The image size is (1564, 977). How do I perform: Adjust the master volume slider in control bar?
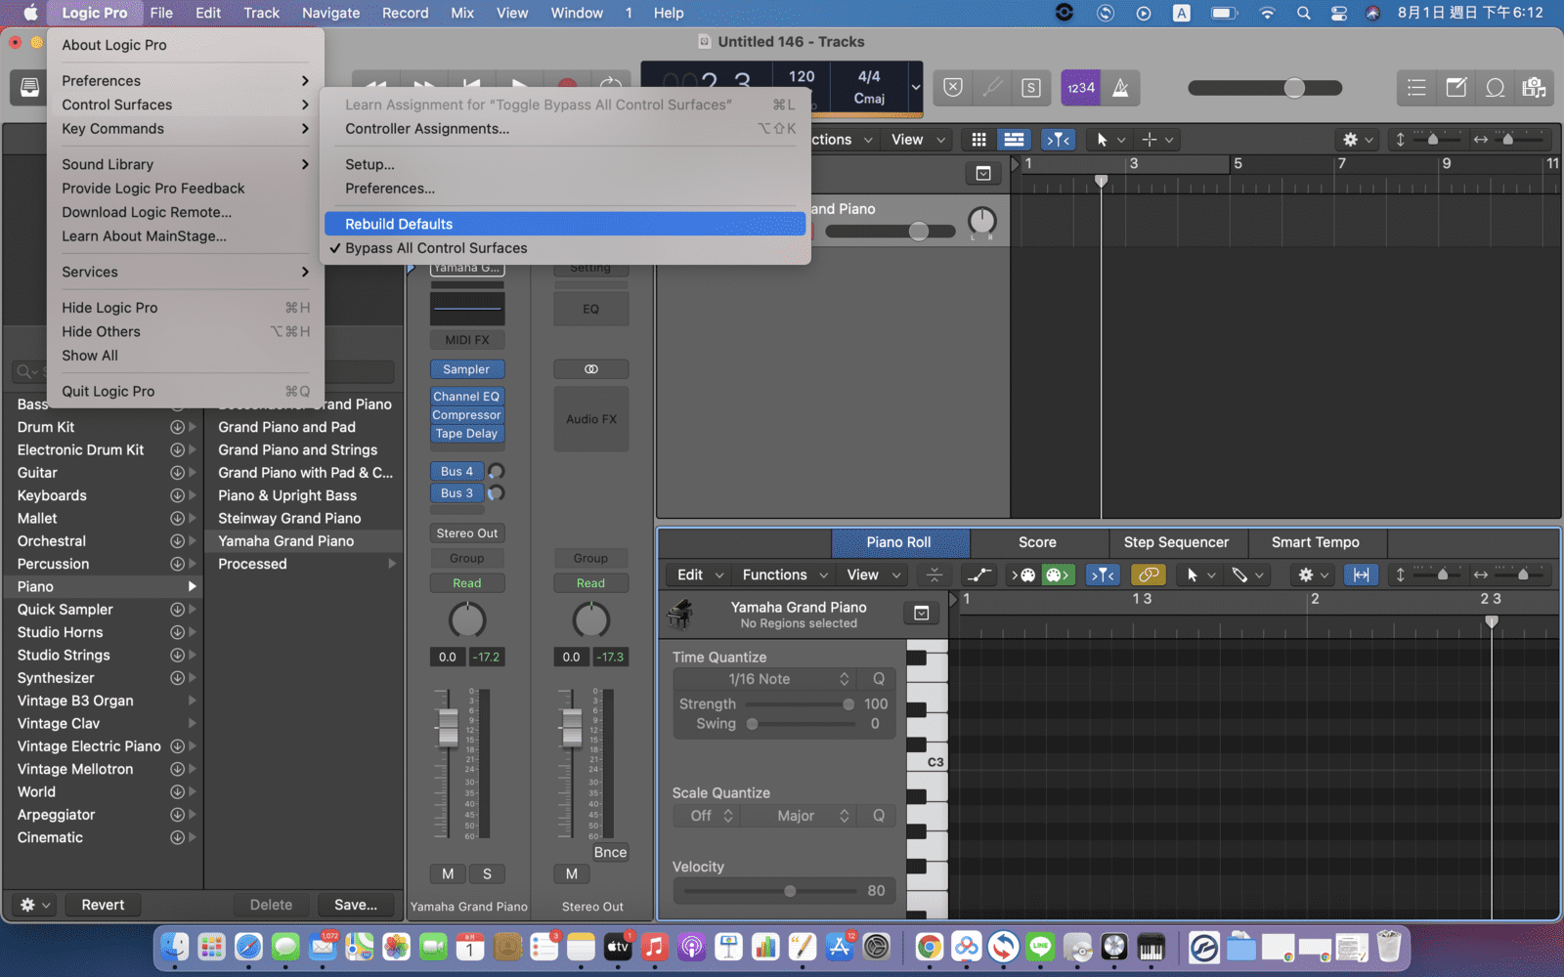[1265, 88]
